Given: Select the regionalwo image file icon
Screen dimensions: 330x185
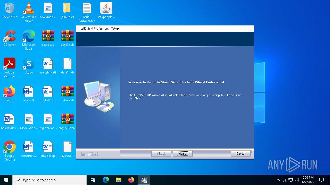Looking at the screenshot, I should click(48, 122).
